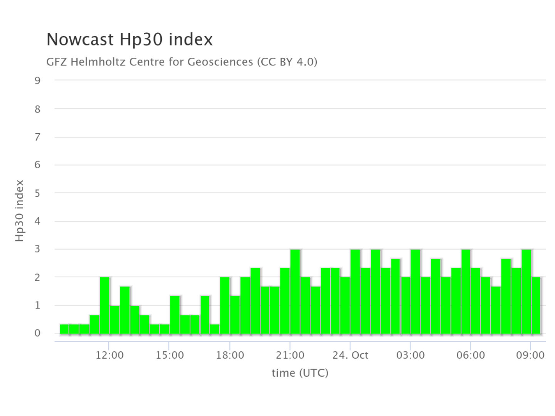
Task: Click the y-axis value label 0
Action: (x=37, y=333)
